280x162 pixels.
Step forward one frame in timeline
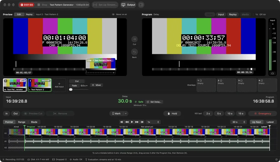142,122
